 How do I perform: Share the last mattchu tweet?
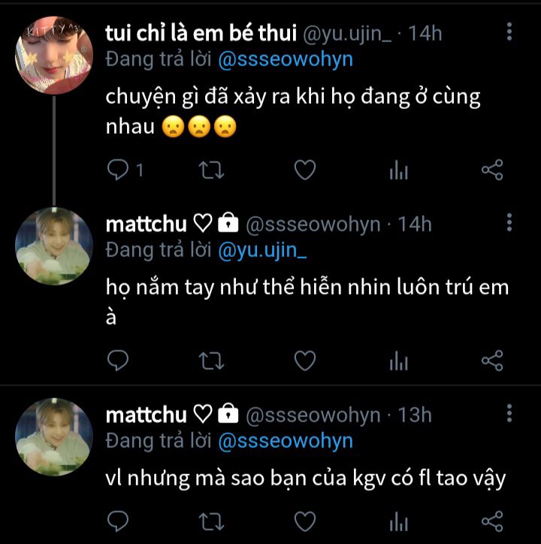pyautogui.click(x=491, y=521)
